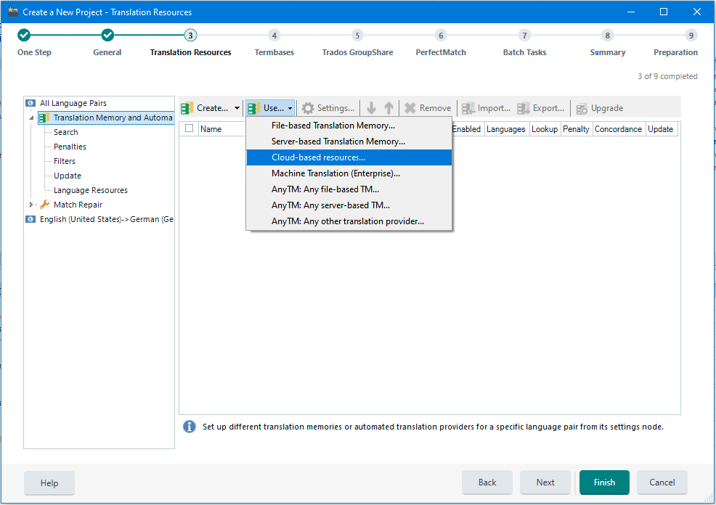Viewport: 716px width, 505px height.
Task: Select Cloud-based resources menu option
Action: click(319, 157)
